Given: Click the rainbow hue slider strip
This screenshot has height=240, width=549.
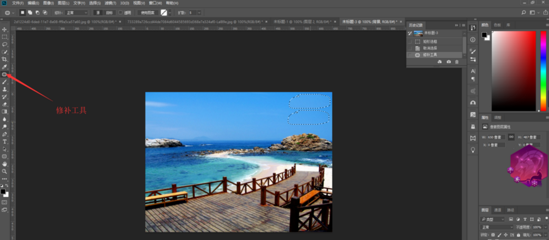Looking at the screenshot, I should click(x=543, y=70).
